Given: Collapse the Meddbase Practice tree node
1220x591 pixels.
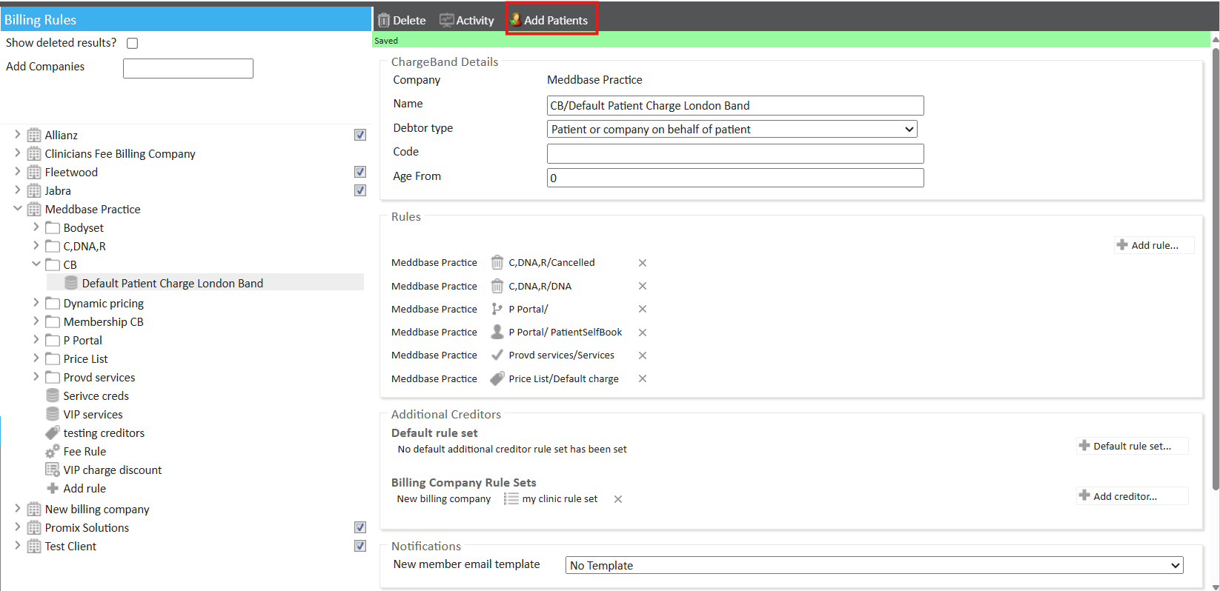Looking at the screenshot, I should pos(18,209).
